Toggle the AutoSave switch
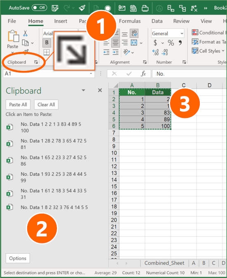 [x=39, y=7]
